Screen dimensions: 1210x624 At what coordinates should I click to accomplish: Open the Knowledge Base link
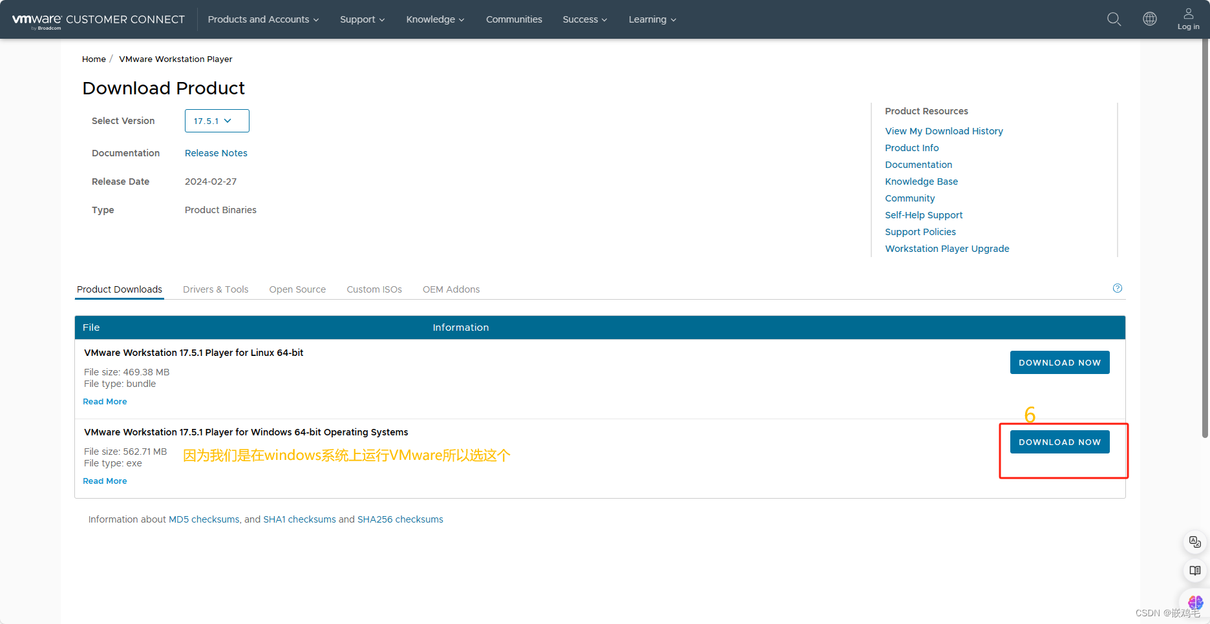(x=921, y=182)
